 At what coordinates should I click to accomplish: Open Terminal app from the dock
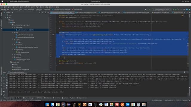(x=95, y=104)
